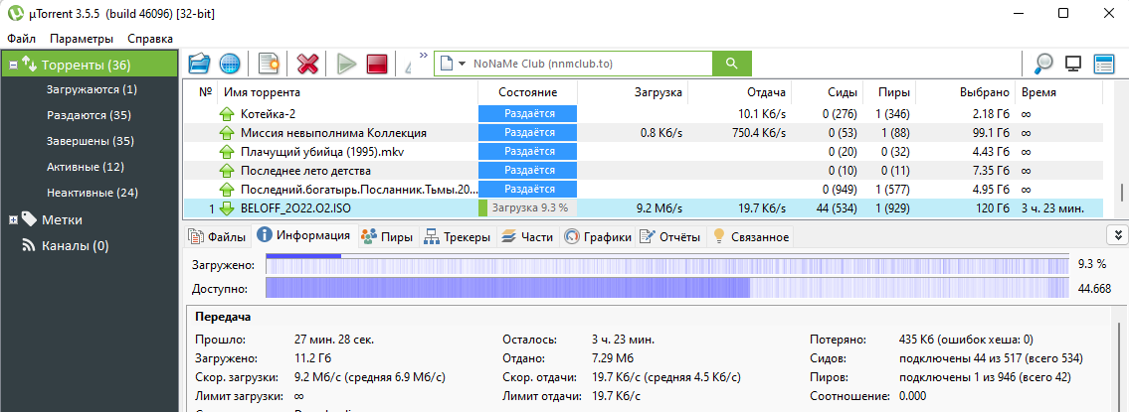Switch to the Файлы tab

[218, 236]
